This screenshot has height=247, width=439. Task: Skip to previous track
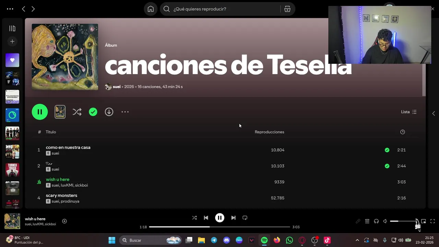pyautogui.click(x=206, y=218)
